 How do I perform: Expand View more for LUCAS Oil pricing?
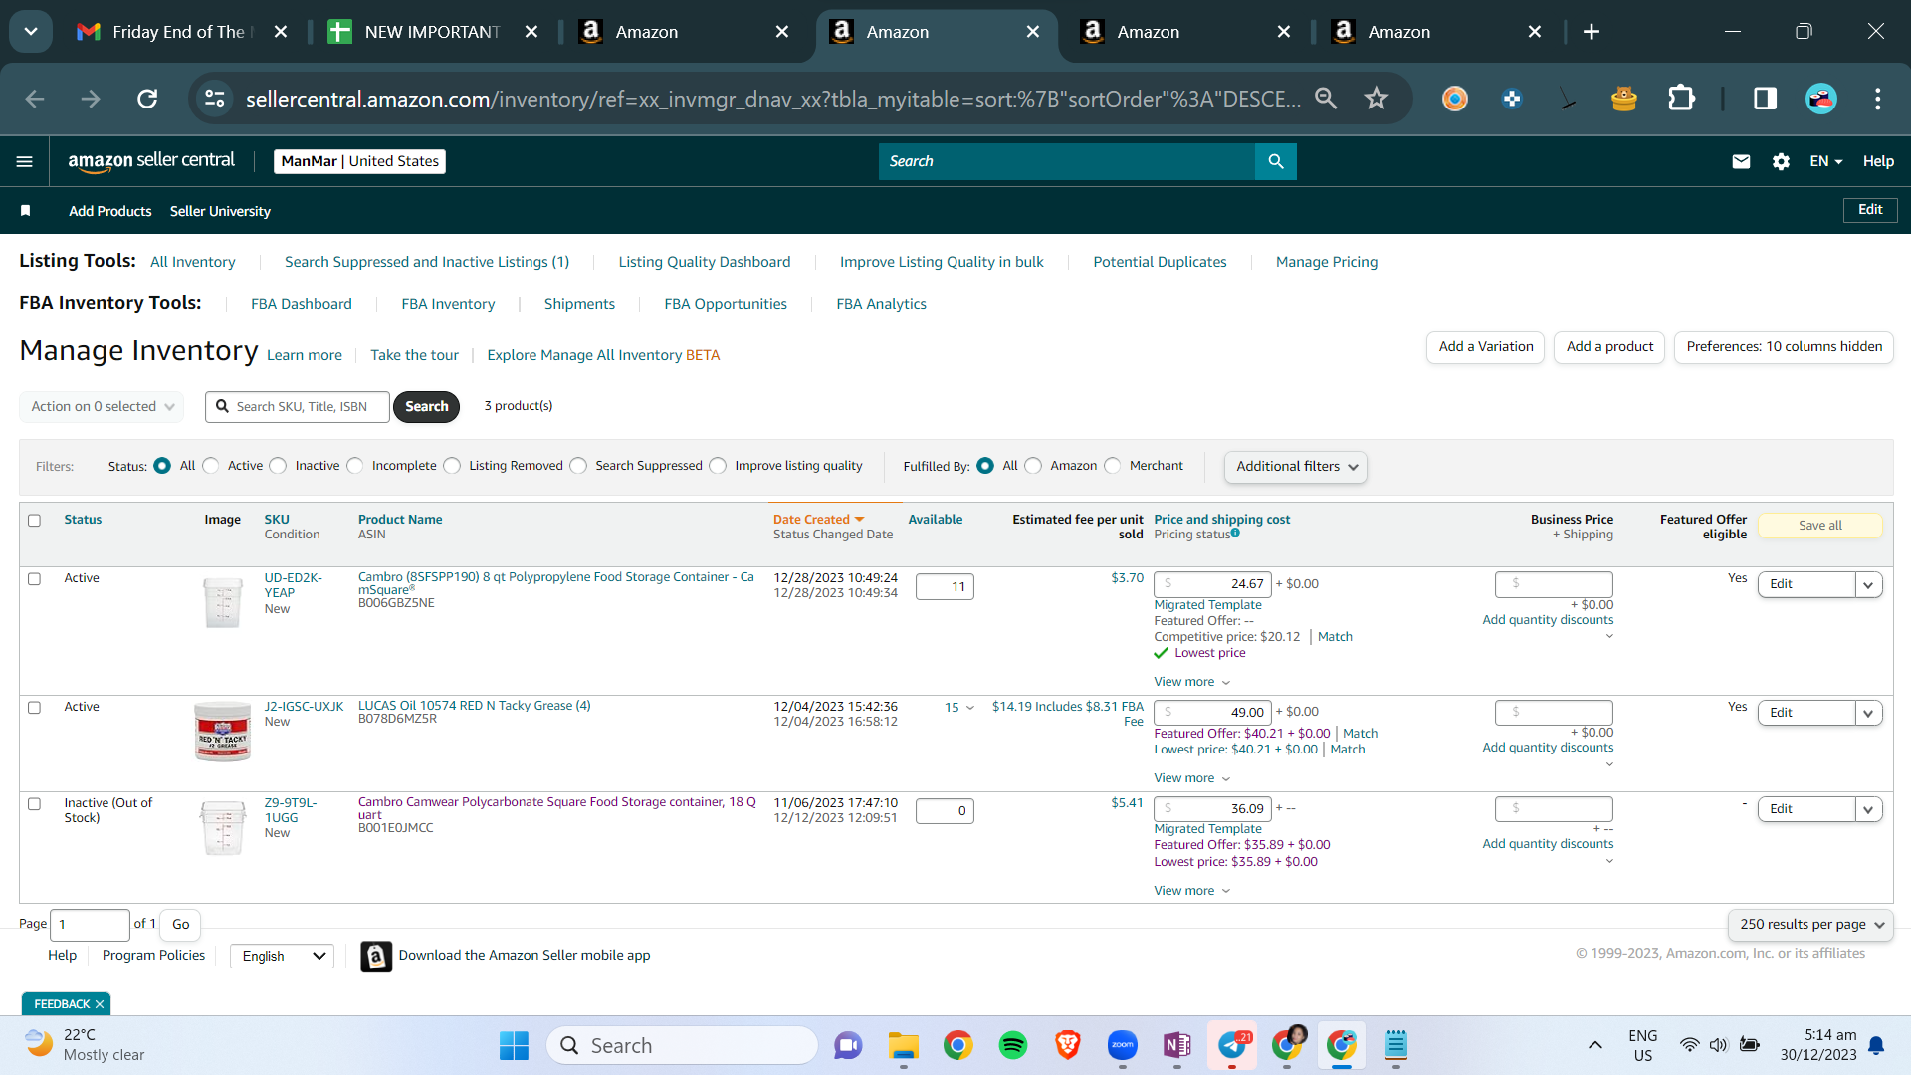tap(1192, 778)
